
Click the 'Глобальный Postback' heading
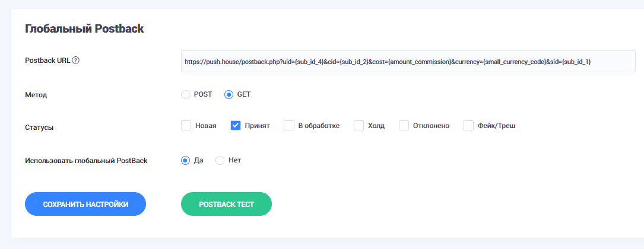click(84, 28)
